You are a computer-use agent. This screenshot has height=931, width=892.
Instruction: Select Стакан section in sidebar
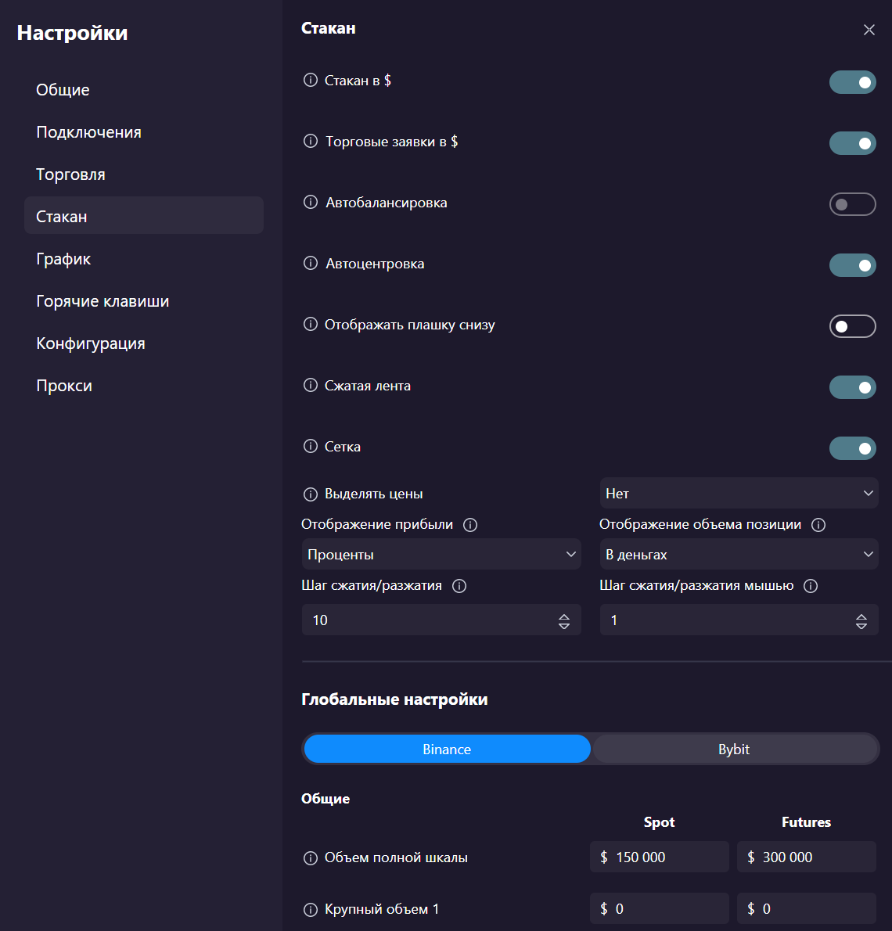(144, 215)
